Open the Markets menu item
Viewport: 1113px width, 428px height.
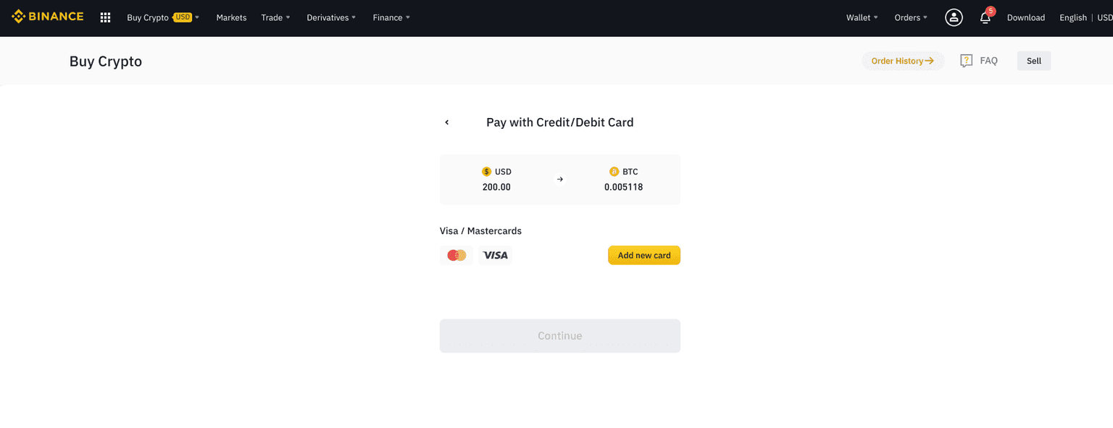click(231, 17)
